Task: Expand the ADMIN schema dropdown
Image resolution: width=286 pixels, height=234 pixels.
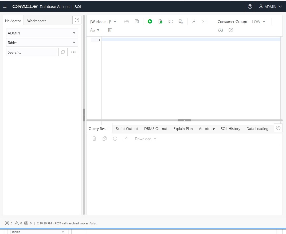Action: pyautogui.click(x=42, y=33)
